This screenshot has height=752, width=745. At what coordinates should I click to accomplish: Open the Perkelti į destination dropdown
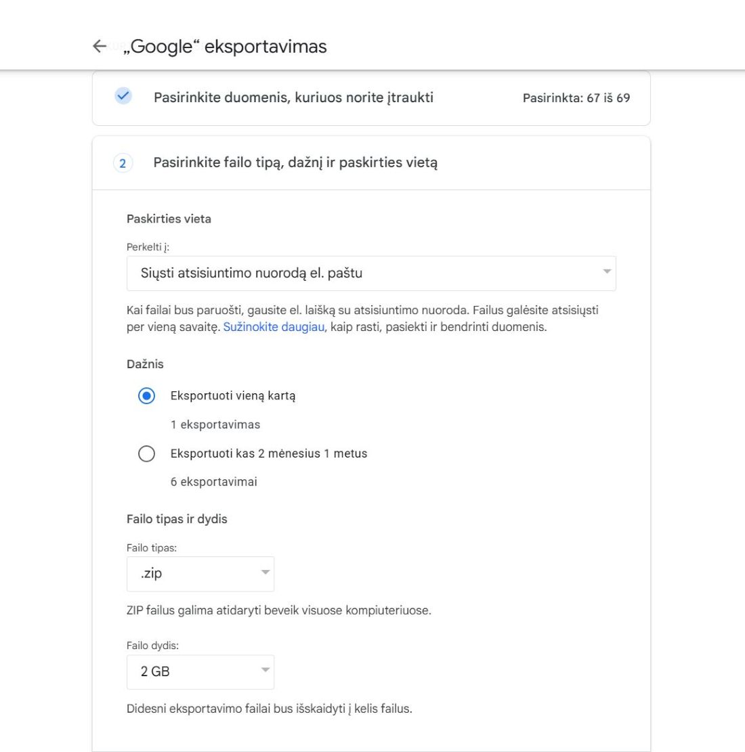click(371, 273)
